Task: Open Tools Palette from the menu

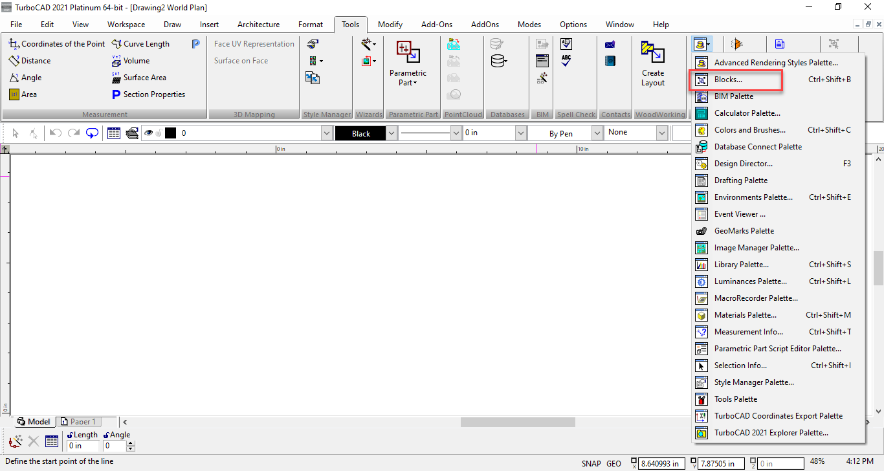Action: 779,399
